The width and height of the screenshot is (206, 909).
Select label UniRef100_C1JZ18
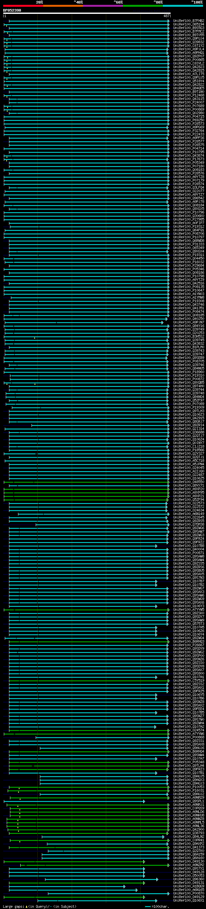[x=189, y=446]
